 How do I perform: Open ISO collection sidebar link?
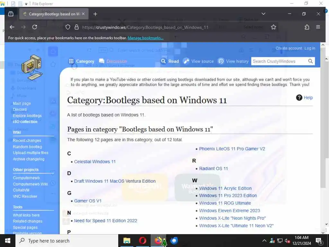(25, 122)
